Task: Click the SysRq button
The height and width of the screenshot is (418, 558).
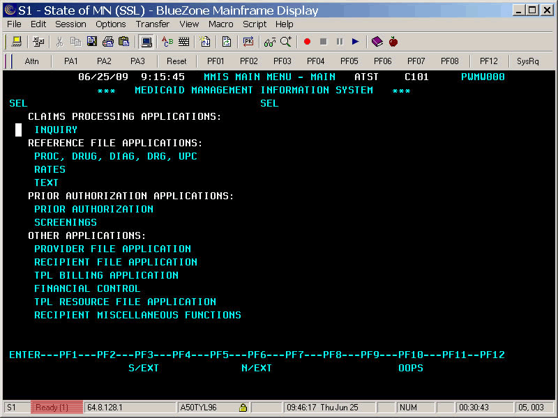Action: point(528,61)
